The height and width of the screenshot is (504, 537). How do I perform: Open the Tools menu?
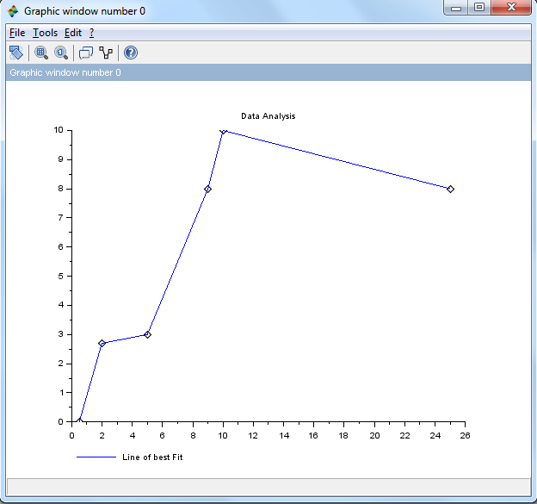click(x=45, y=33)
